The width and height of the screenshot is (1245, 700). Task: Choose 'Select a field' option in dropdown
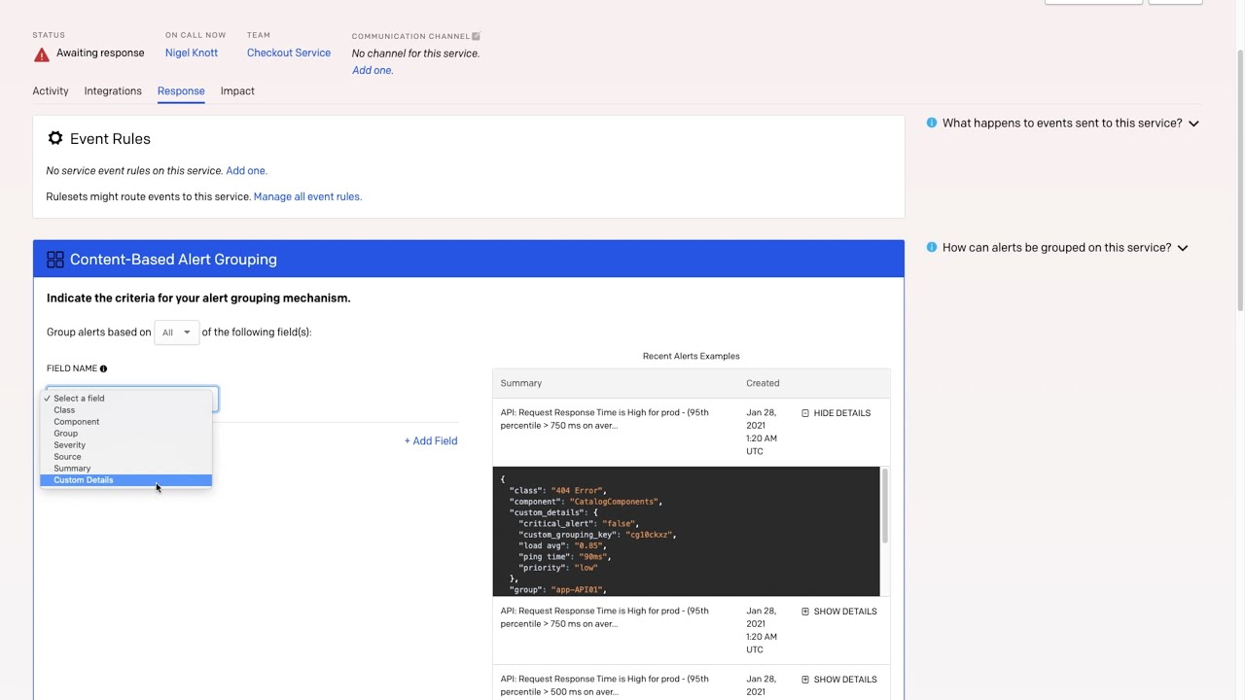coord(126,399)
